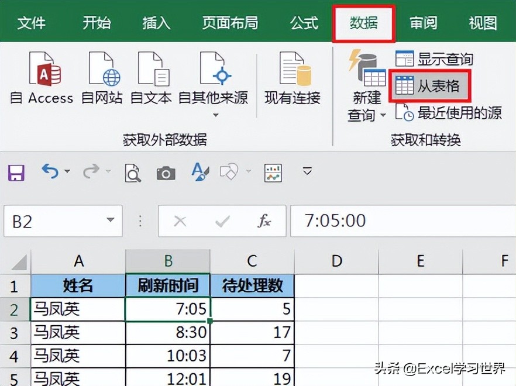Select column E header

421,261
